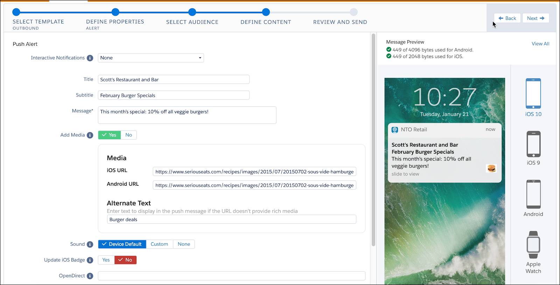Click the info icon beside Interactive Notifications
The image size is (560, 285).
coord(90,58)
